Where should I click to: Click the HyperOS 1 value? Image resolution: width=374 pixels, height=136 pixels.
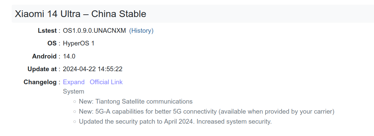pyautogui.click(x=79, y=43)
